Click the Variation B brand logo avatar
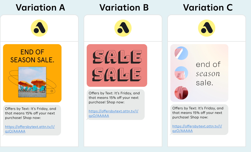 123,28
